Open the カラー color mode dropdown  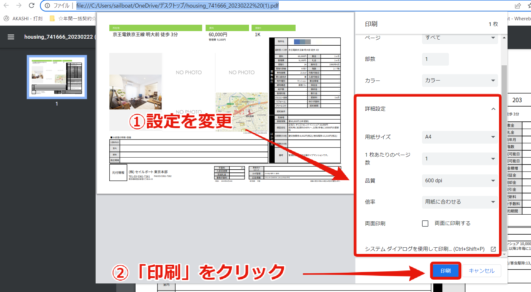pyautogui.click(x=460, y=81)
